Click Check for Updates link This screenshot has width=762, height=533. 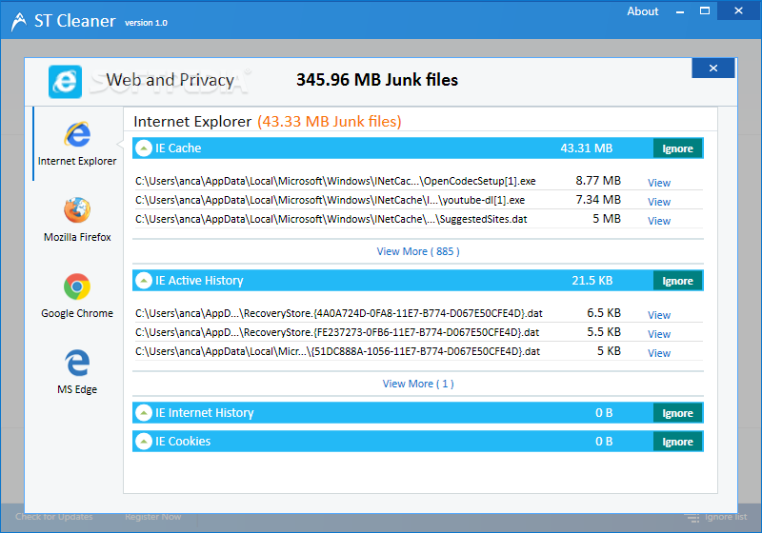54,517
